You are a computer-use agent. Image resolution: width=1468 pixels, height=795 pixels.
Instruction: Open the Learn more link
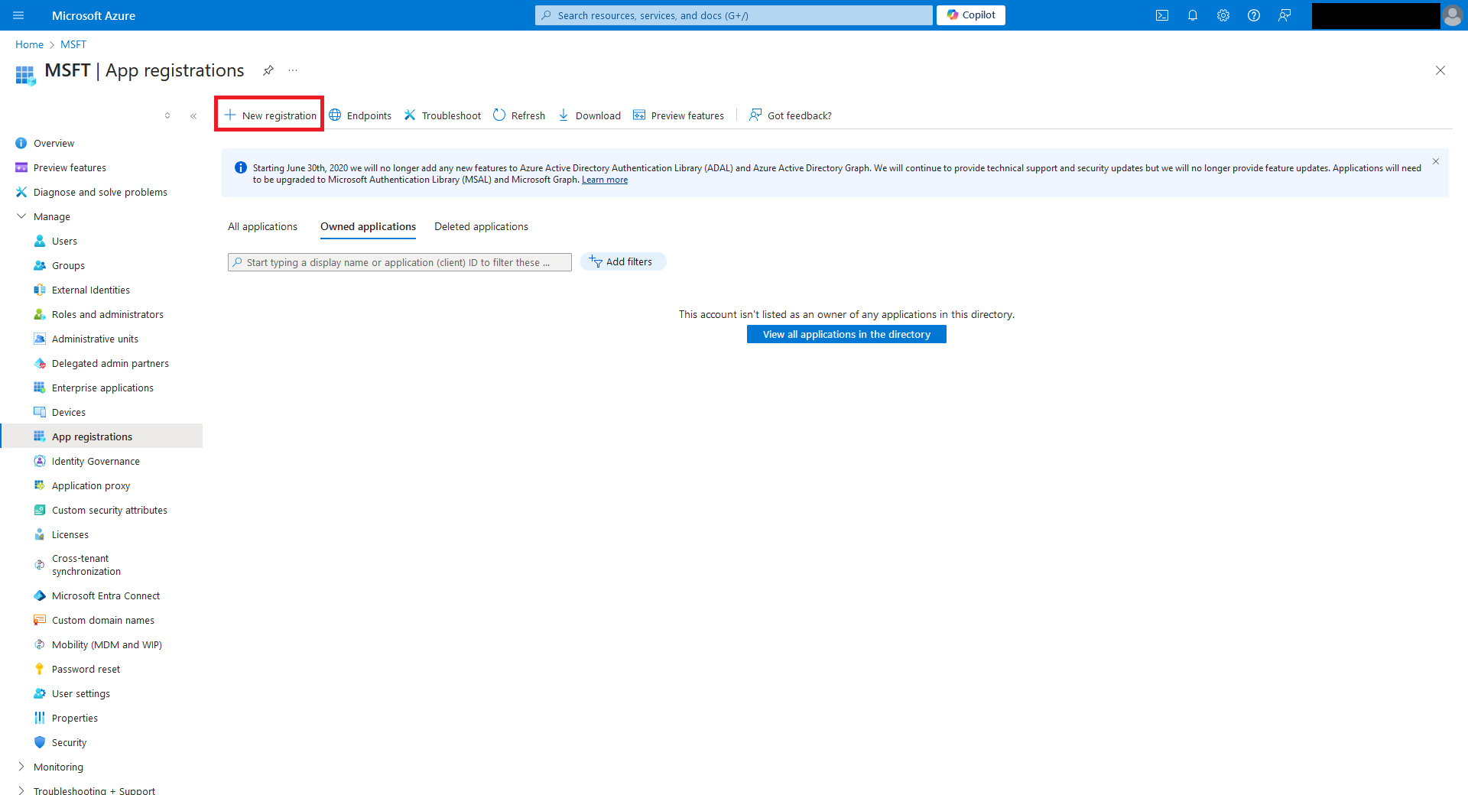(604, 180)
